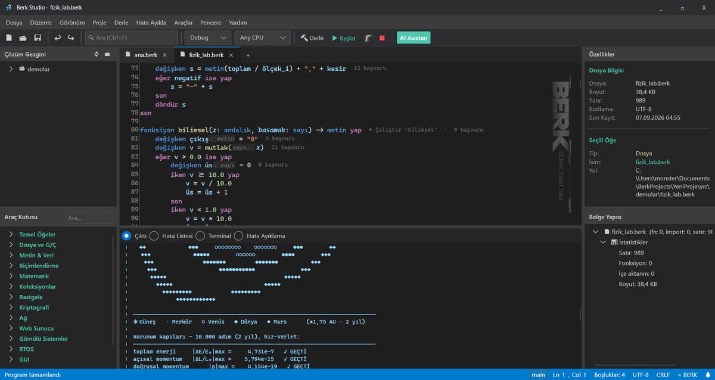Screen dimensions: 715x380
Task: Select the Hata Listesi radio button
Action: pyautogui.click(x=154, y=236)
